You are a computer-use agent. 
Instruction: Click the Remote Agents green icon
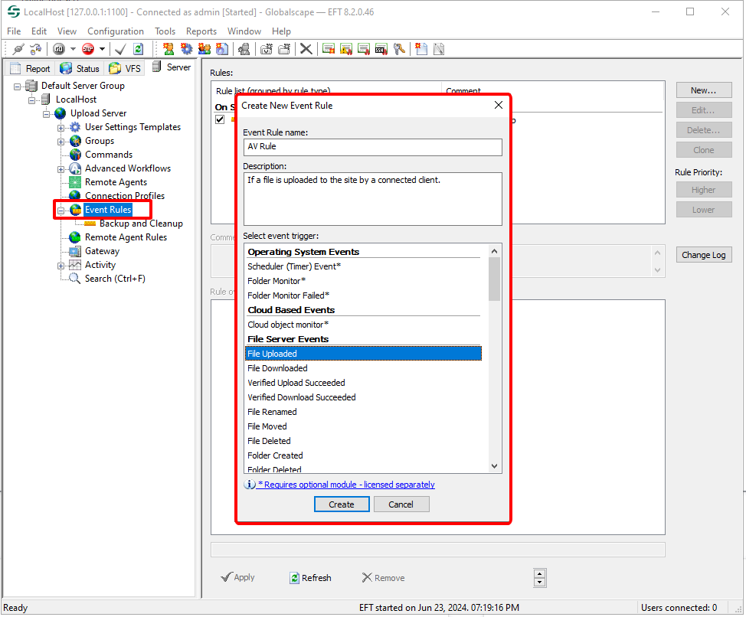[75, 182]
